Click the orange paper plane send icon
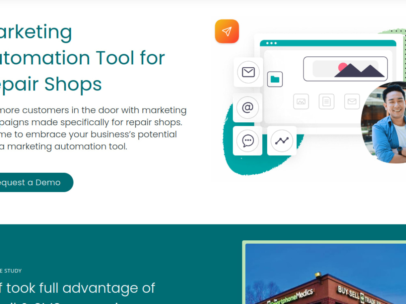 pyautogui.click(x=227, y=31)
